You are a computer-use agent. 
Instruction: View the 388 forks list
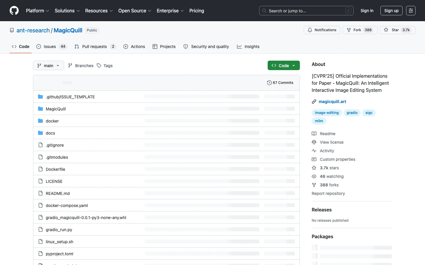[325, 185]
